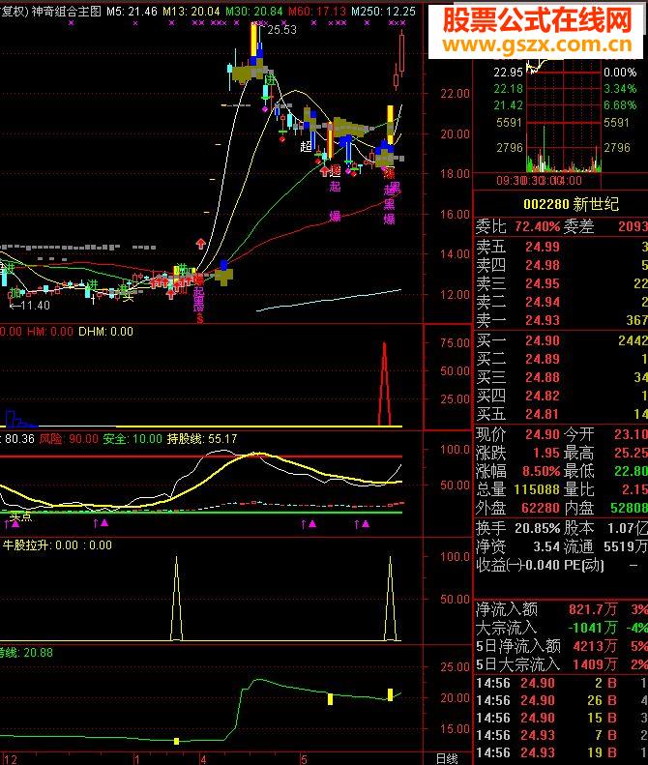Click the 大宗流入 -1041万 row
This screenshot has height=765, width=648.
click(562, 628)
